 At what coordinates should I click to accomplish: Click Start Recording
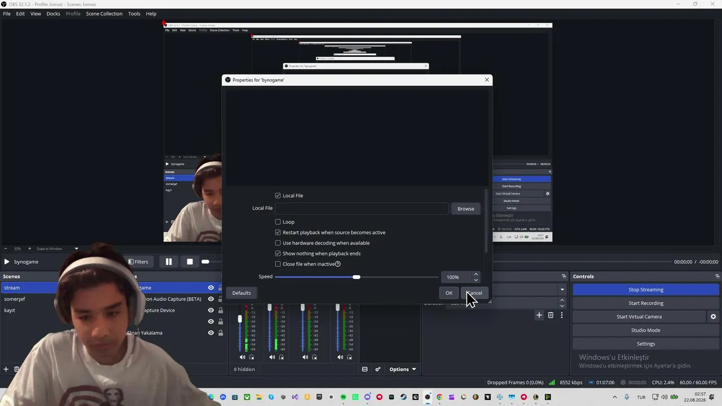(646, 303)
